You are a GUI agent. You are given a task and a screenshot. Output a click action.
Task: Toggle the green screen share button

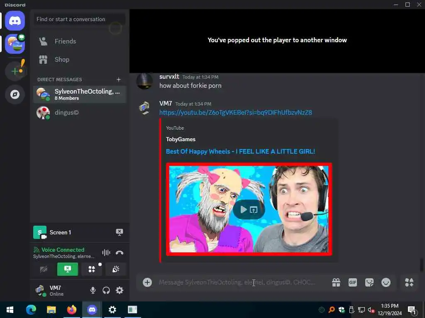68,269
